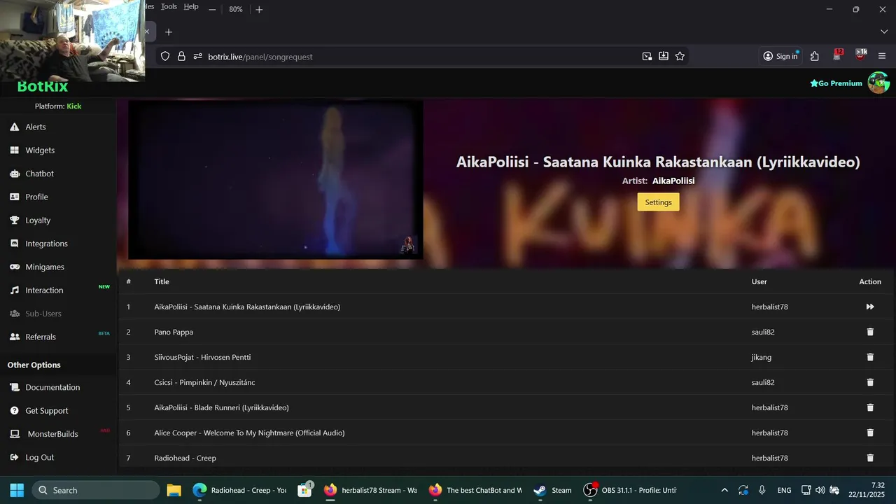The height and width of the screenshot is (504, 896).
Task: Select user jikang in the queue
Action: tap(762, 357)
